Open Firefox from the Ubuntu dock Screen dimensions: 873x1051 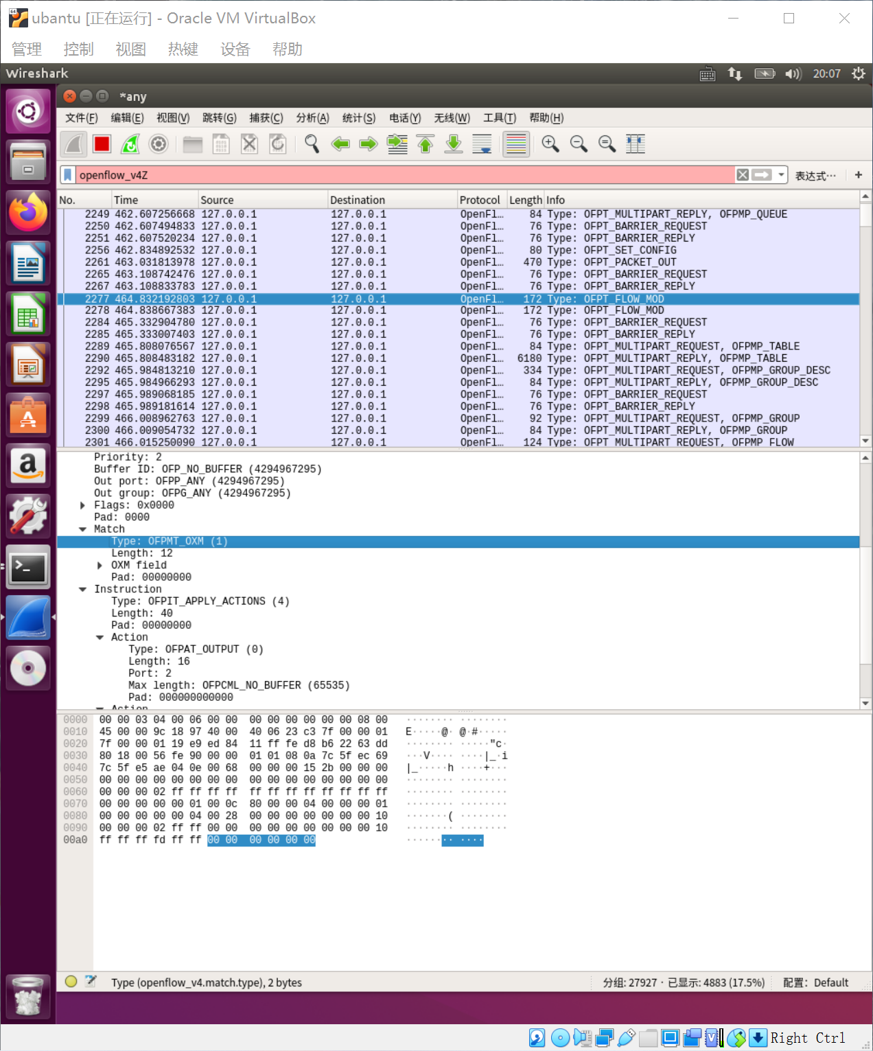28,213
